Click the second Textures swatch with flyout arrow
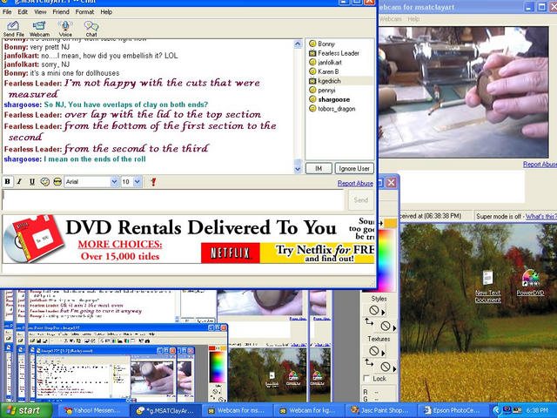Viewport: 557px width, 418px height. point(388,367)
